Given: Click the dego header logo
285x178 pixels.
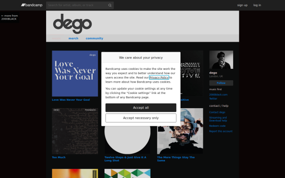Looking at the screenshot, I should pyautogui.click(x=73, y=24).
